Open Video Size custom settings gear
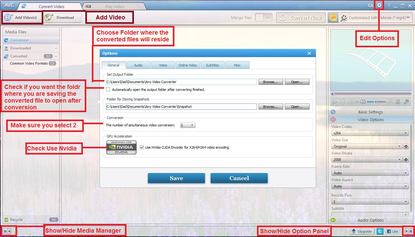This screenshot has height=237, width=415. (406, 146)
